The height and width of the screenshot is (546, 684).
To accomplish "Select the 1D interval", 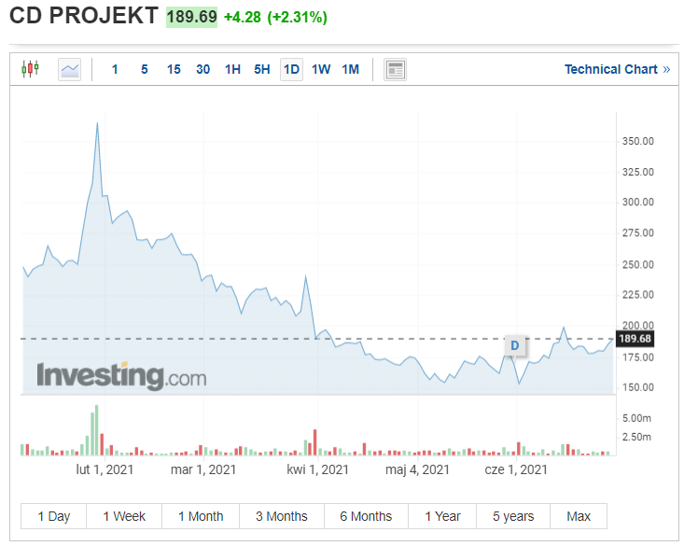I will (x=291, y=69).
